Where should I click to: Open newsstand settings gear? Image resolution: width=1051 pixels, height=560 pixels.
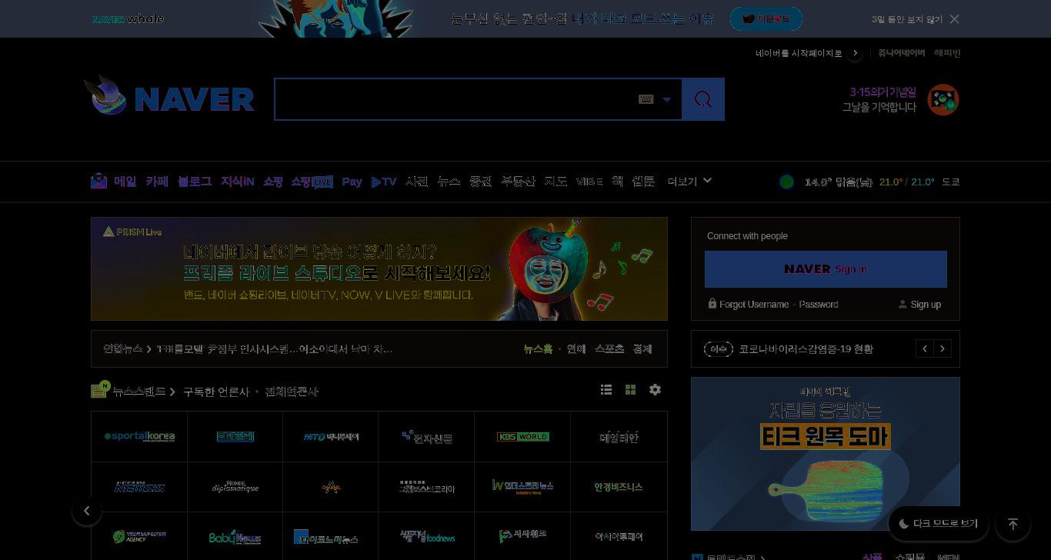tap(655, 390)
